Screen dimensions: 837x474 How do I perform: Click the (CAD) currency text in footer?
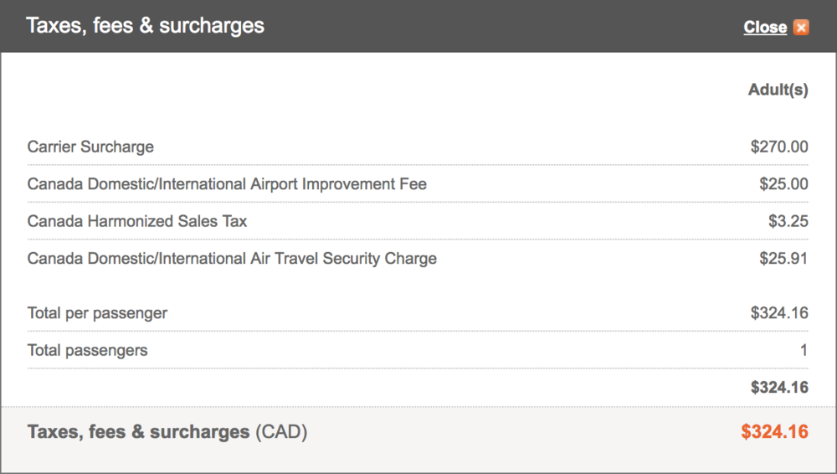(x=281, y=432)
